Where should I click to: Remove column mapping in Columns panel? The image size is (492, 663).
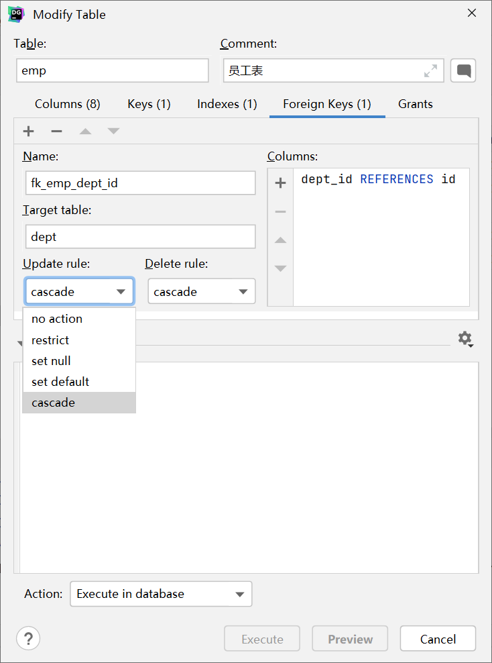click(x=280, y=211)
